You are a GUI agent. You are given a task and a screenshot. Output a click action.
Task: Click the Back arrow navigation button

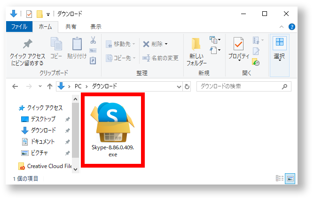[x=15, y=86]
